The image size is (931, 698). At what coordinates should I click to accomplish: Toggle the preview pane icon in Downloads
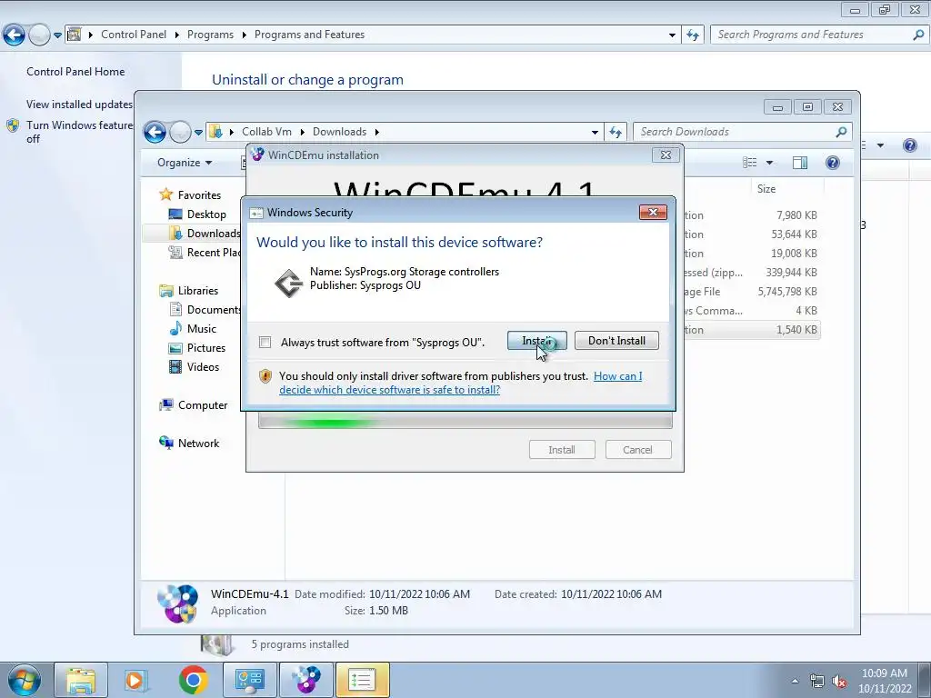point(800,163)
